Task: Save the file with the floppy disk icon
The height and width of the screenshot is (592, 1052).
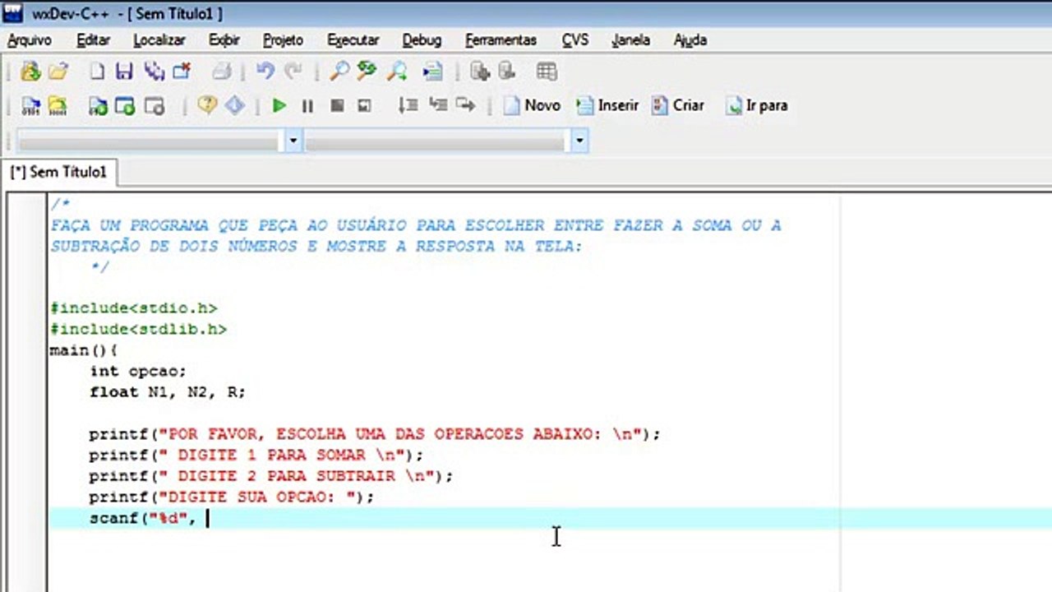Action: point(124,72)
